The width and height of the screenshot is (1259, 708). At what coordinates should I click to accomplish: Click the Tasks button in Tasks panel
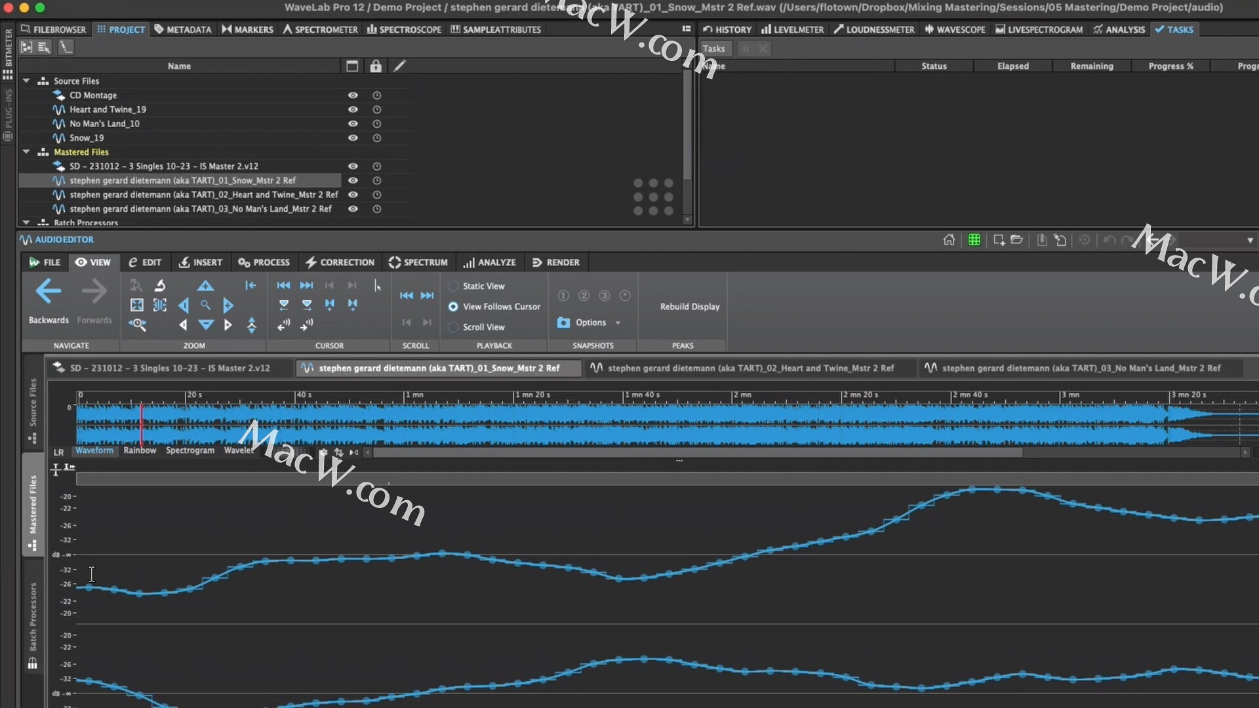[714, 49]
